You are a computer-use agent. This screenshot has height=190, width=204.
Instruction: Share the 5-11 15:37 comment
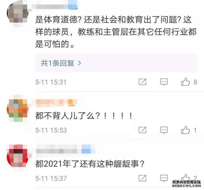tap(143, 178)
